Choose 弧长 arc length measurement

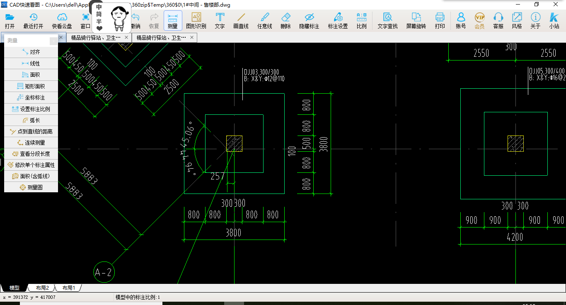coord(31,120)
